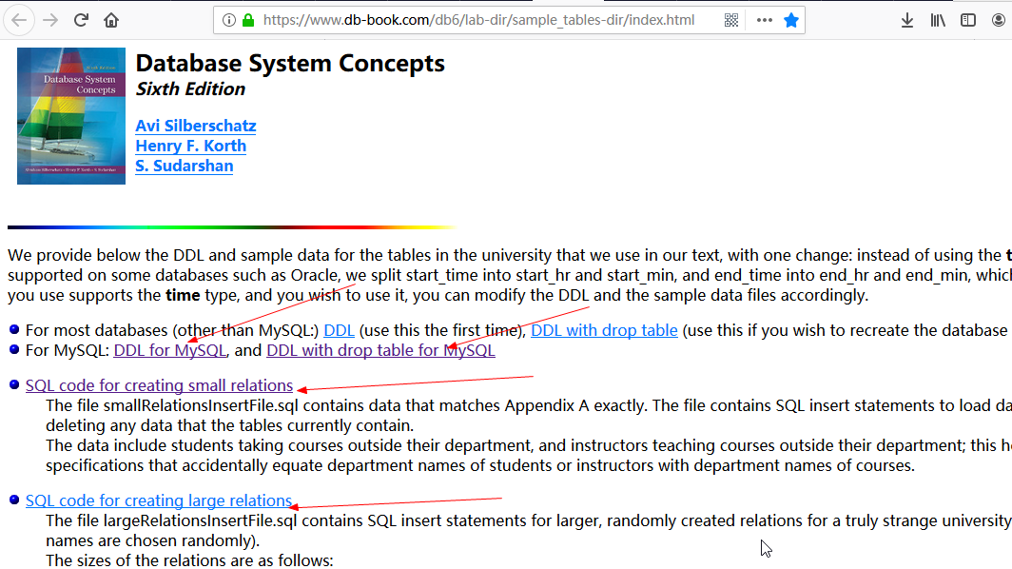1012x569 pixels.
Task: Toggle the browser sidebar view
Action: 968,20
